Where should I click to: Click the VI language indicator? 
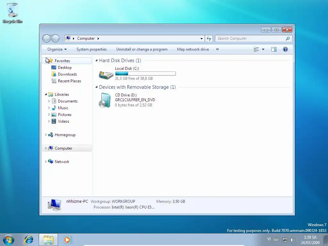coord(269,239)
